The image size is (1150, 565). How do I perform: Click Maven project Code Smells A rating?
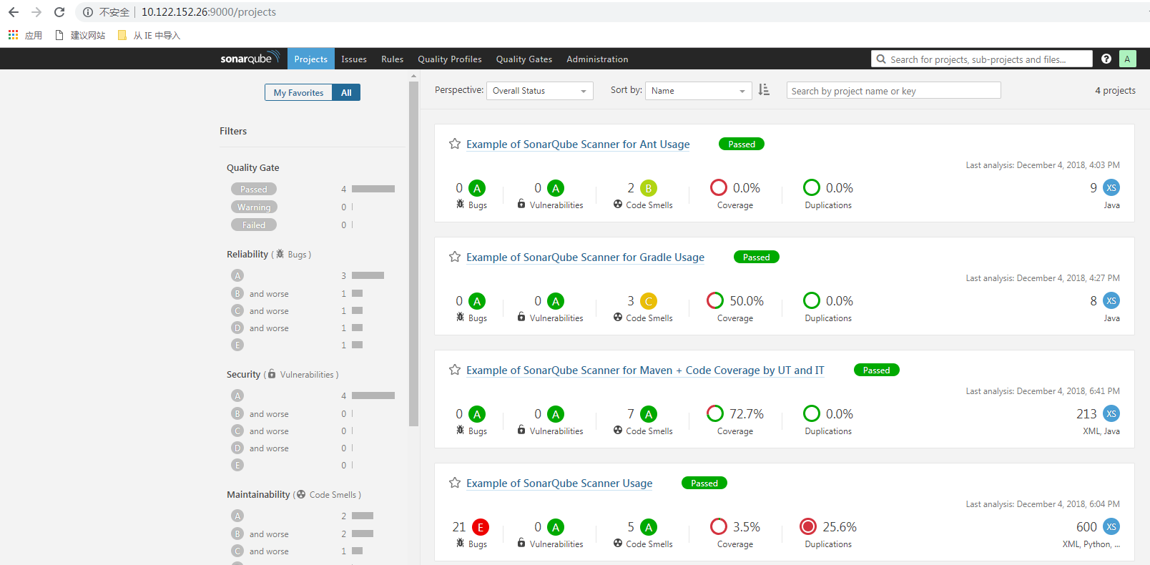pos(649,414)
